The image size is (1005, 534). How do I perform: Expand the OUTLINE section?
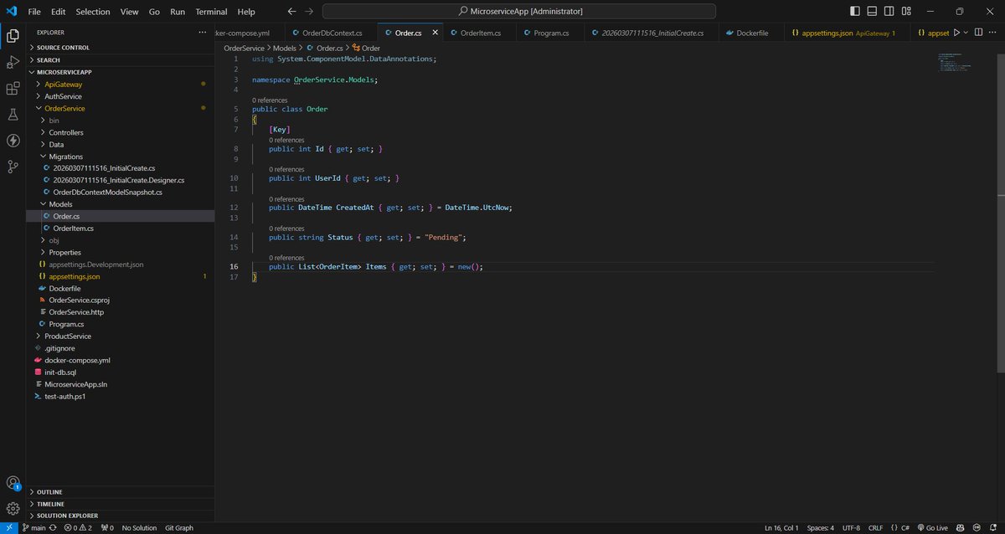click(120, 492)
